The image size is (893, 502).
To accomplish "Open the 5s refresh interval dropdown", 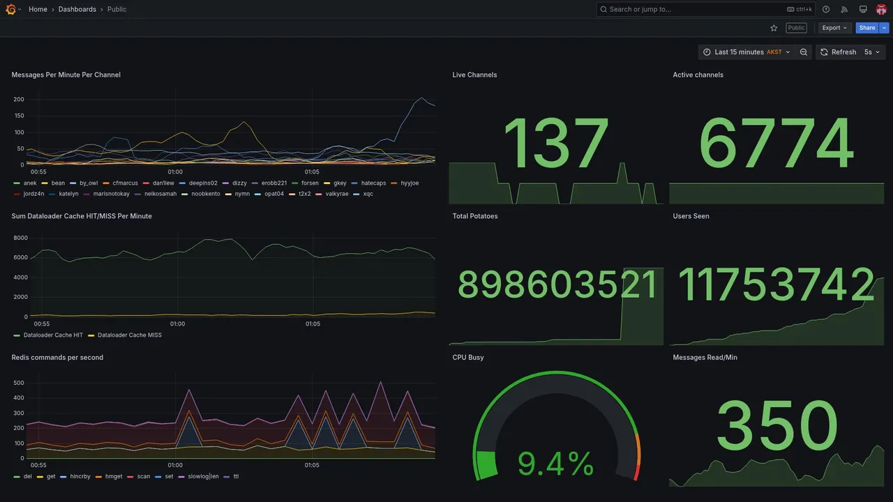I will [872, 52].
